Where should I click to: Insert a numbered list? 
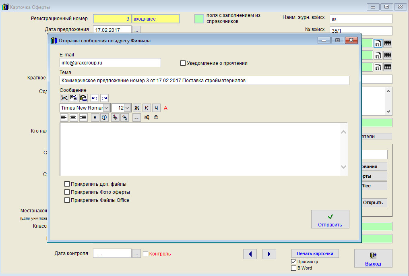(x=104, y=118)
